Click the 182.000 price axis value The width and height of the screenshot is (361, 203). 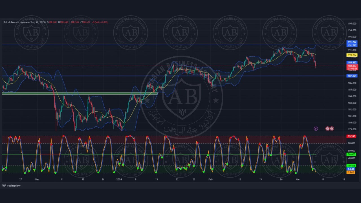[x=352, y=109]
